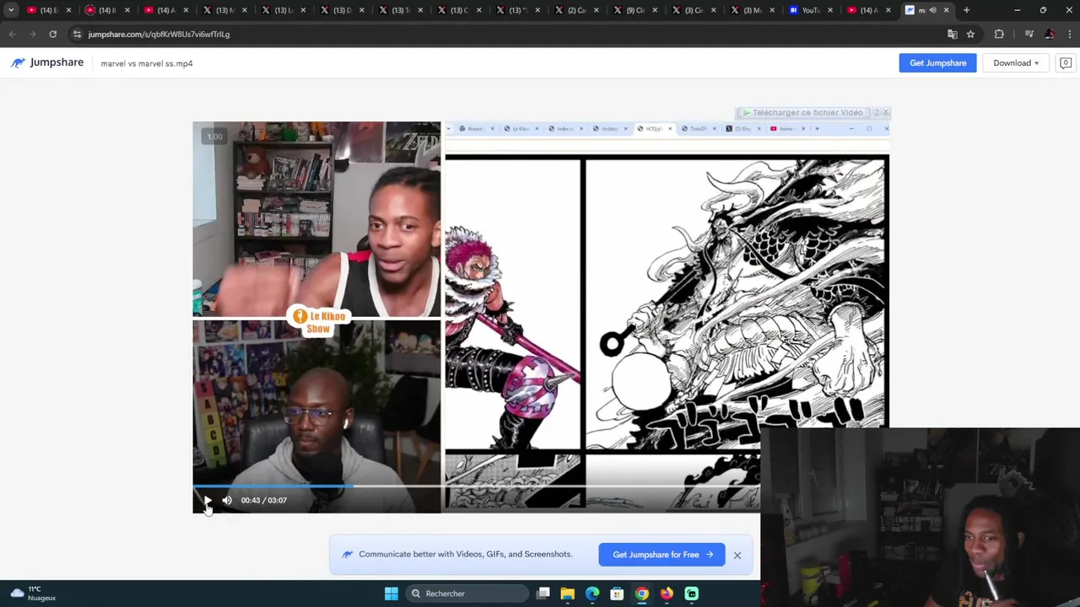Go back to the previous page

pyautogui.click(x=13, y=34)
